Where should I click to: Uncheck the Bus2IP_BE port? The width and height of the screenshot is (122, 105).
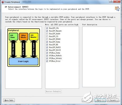point(47,45)
